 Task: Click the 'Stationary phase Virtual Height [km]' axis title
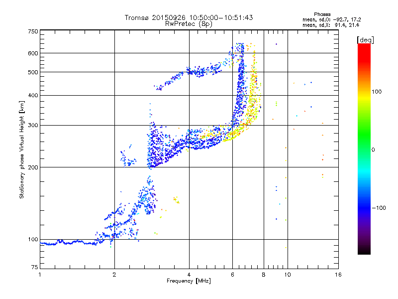[x=21, y=149]
